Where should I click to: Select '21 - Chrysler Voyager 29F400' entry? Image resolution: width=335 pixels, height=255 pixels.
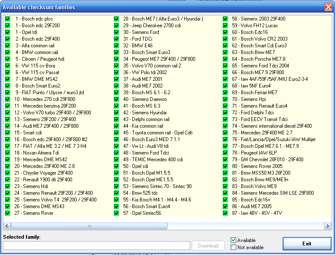pyautogui.click(x=44, y=173)
